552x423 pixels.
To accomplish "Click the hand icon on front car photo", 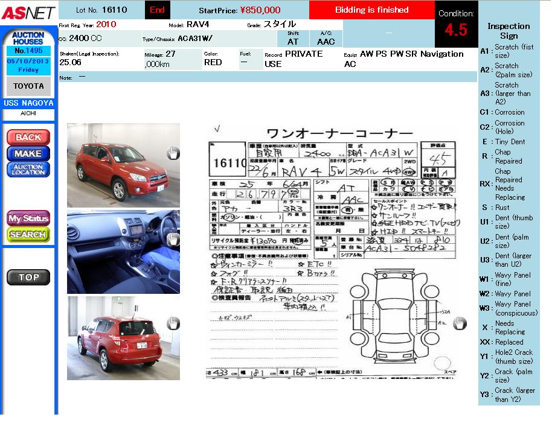I will click(173, 153).
